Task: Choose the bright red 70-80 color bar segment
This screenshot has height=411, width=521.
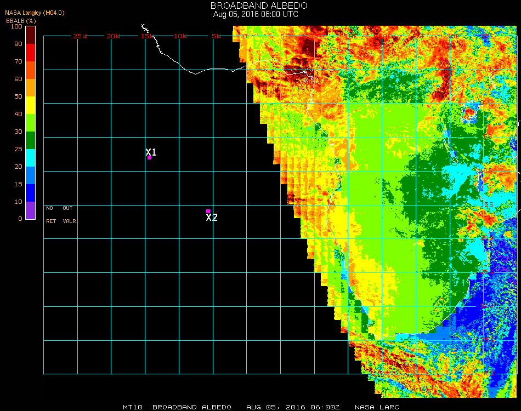Action: (x=30, y=53)
